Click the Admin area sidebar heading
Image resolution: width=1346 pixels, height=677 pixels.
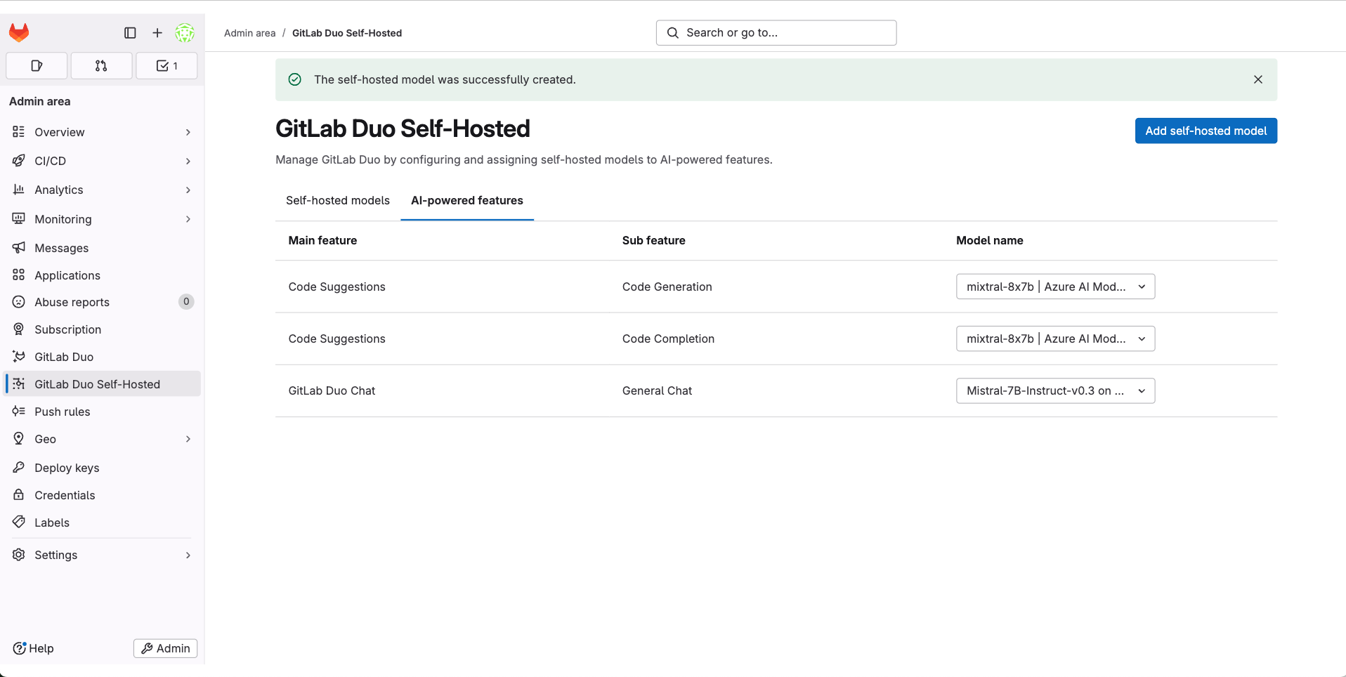39,101
